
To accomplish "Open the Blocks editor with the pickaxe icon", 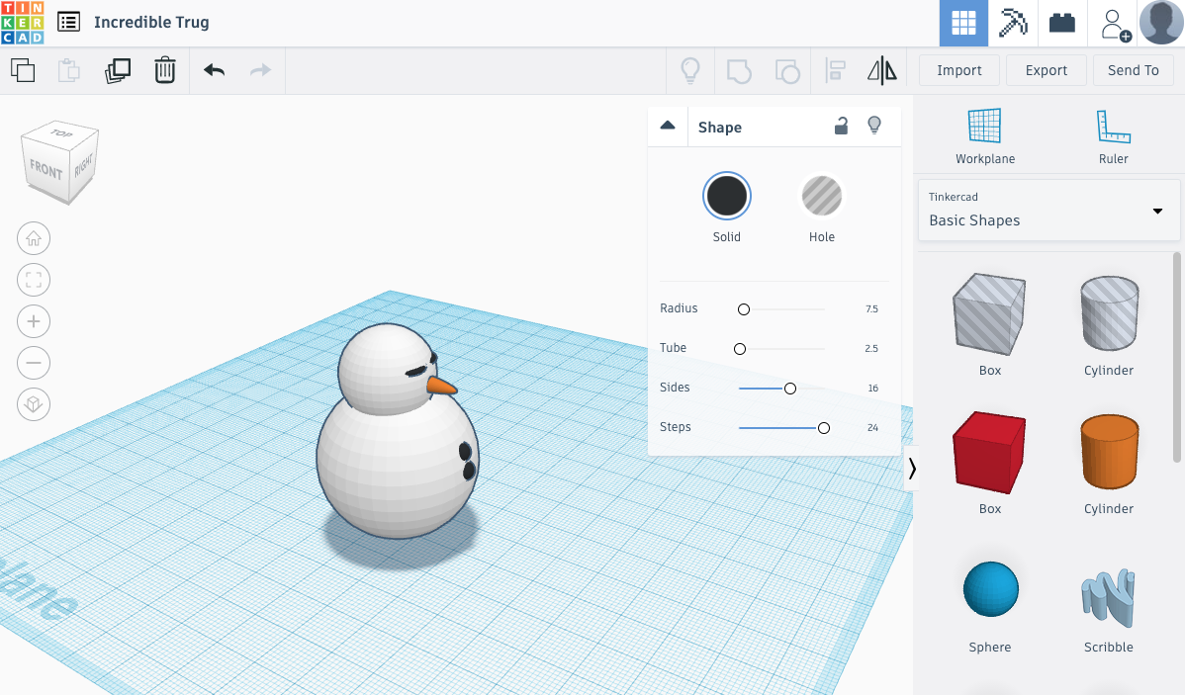I will coord(1013,22).
